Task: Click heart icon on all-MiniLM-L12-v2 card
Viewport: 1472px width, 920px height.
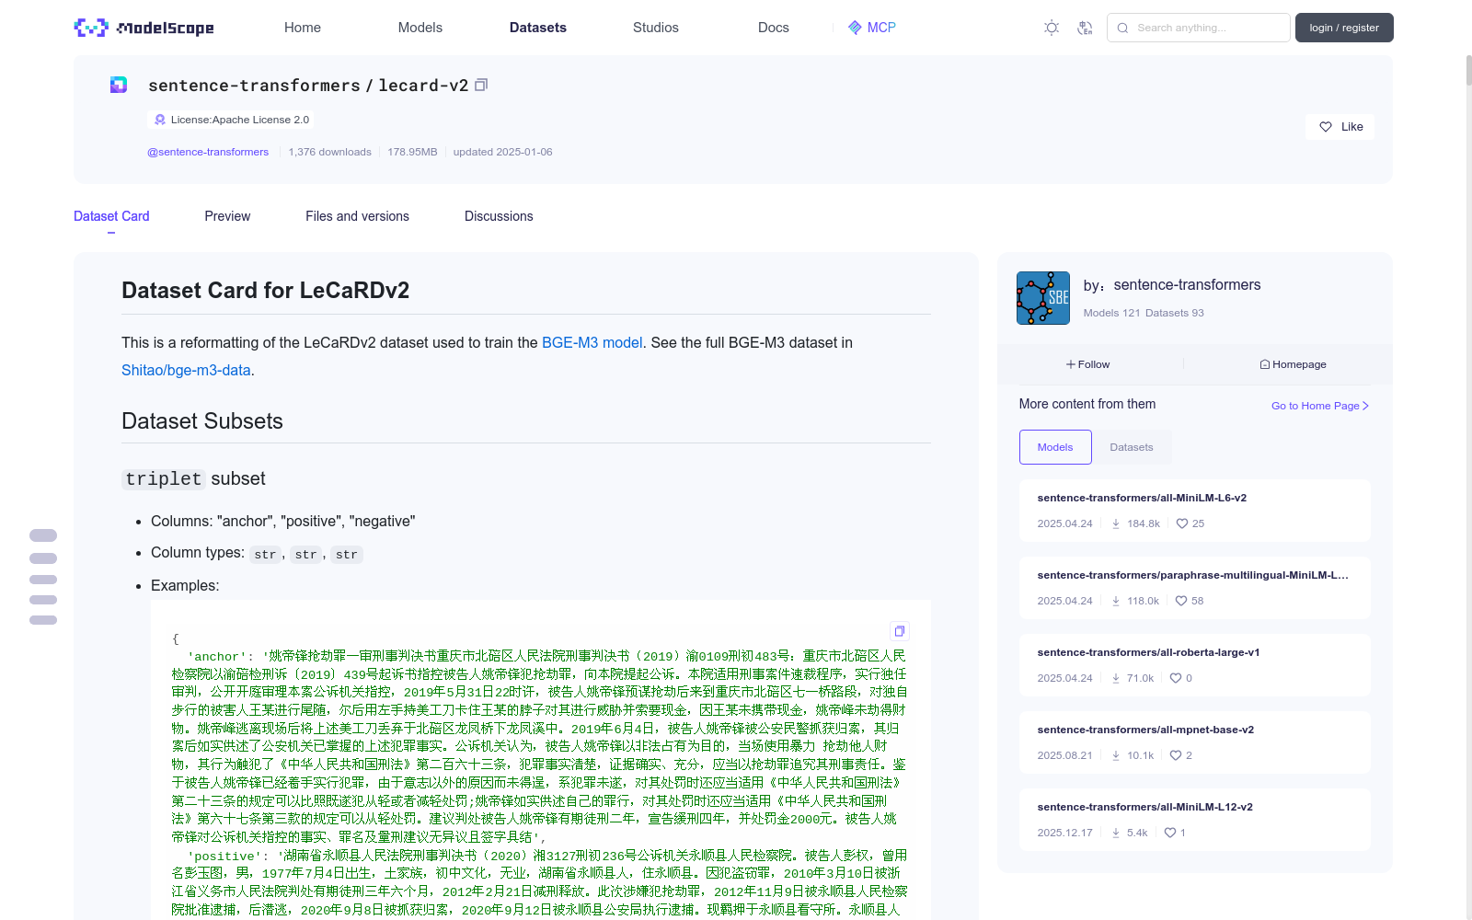Action: pyautogui.click(x=1170, y=833)
